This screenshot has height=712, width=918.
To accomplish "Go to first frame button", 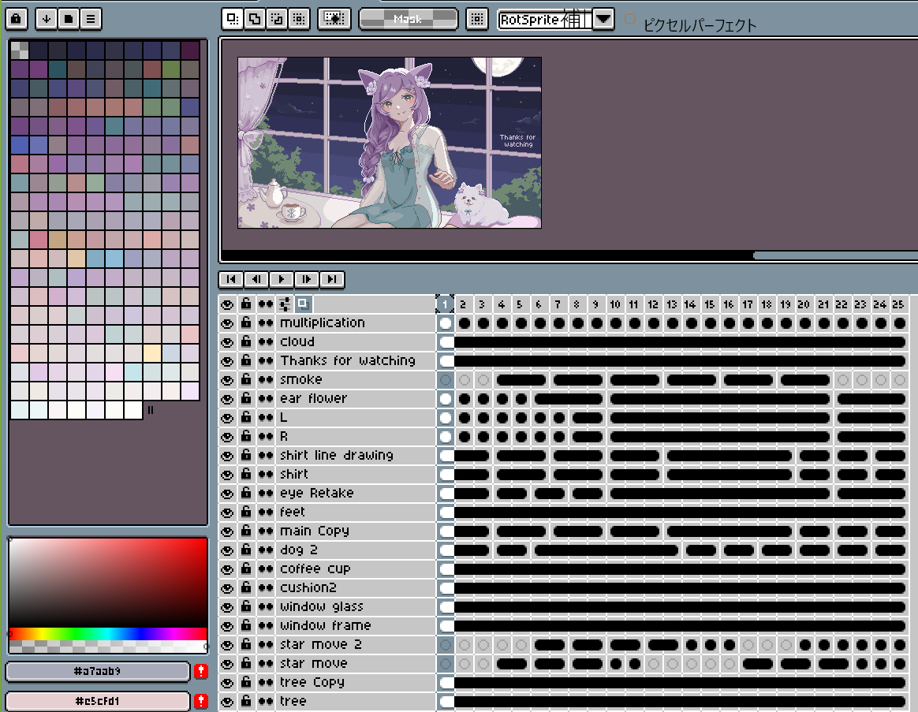I will (231, 279).
